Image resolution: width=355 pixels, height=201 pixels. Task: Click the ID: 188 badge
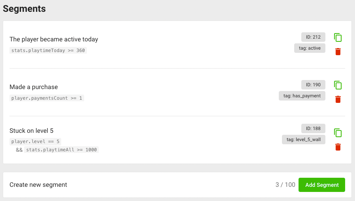[313, 128]
